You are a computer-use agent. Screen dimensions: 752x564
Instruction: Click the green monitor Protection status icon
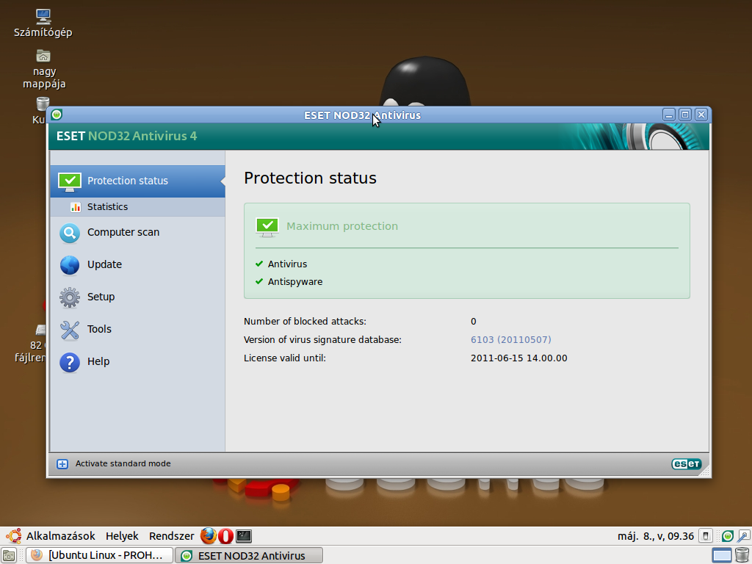pos(70,182)
